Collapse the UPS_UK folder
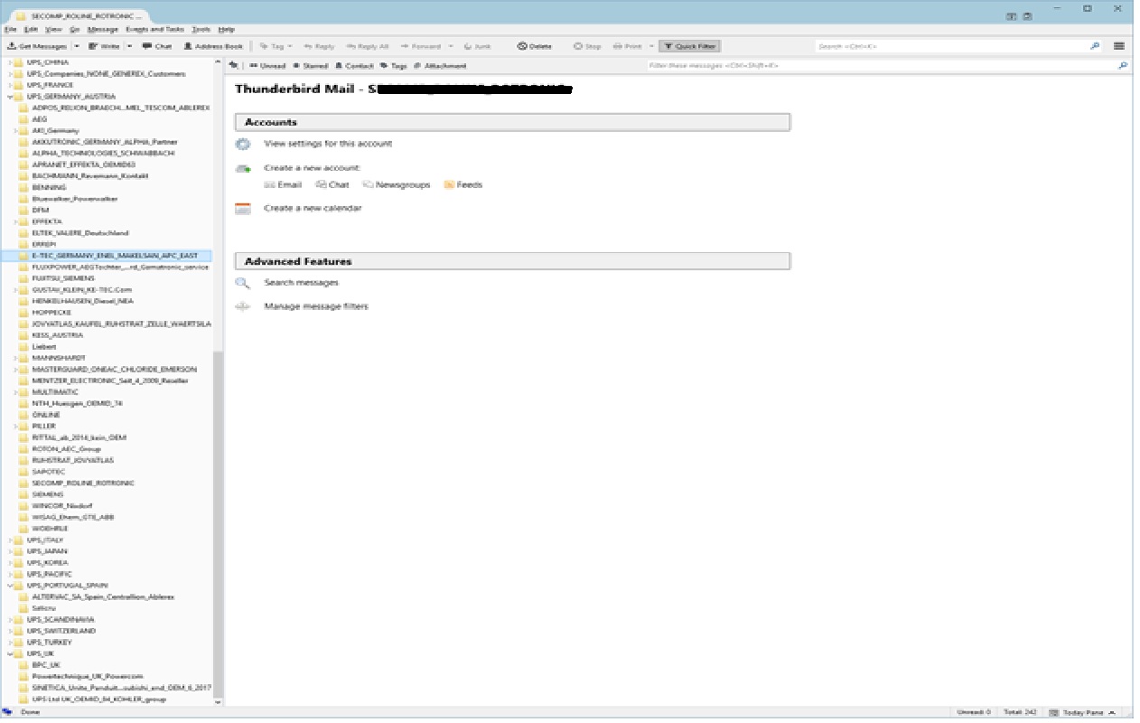 [10, 653]
